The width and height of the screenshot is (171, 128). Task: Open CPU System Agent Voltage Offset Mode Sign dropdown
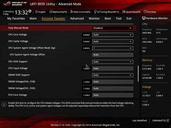tap(113, 48)
